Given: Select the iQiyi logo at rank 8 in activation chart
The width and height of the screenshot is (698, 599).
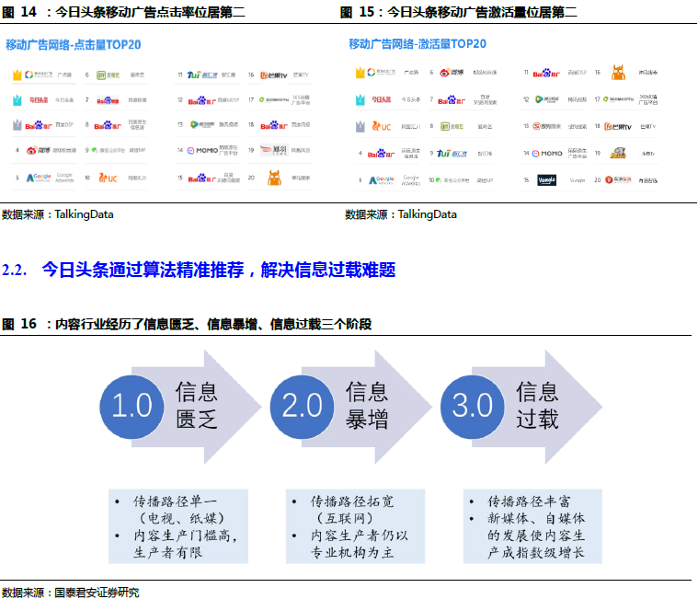Looking at the screenshot, I should tap(452, 126).
